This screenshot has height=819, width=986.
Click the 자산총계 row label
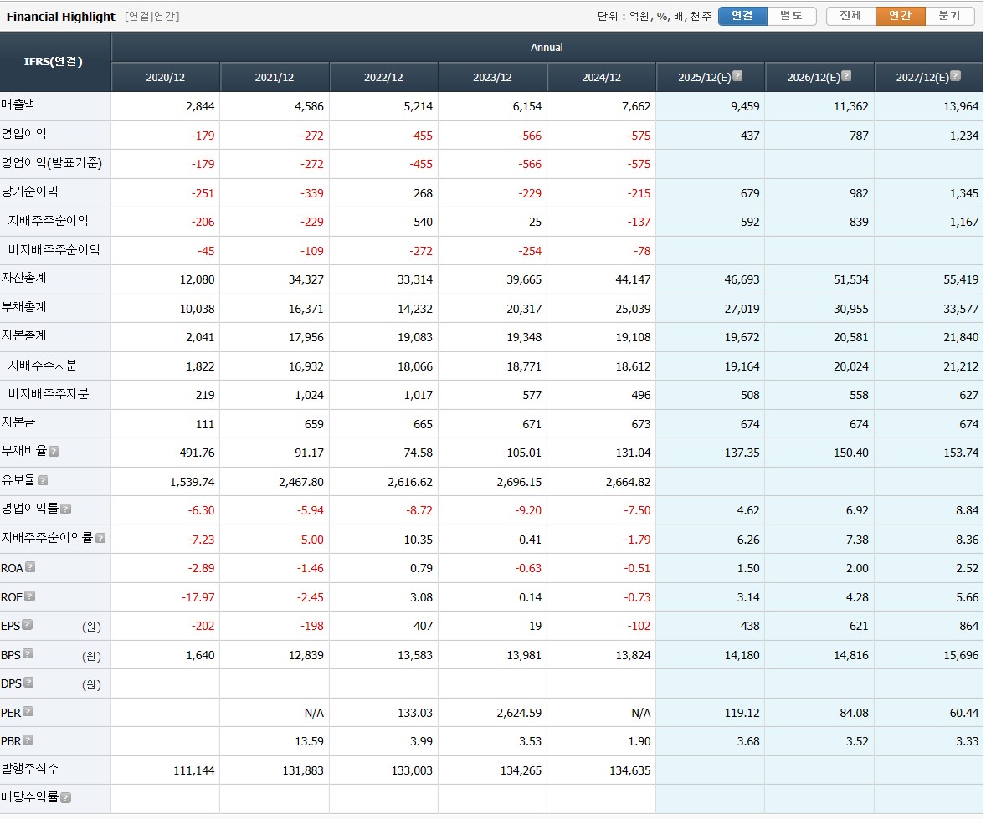coord(24,278)
